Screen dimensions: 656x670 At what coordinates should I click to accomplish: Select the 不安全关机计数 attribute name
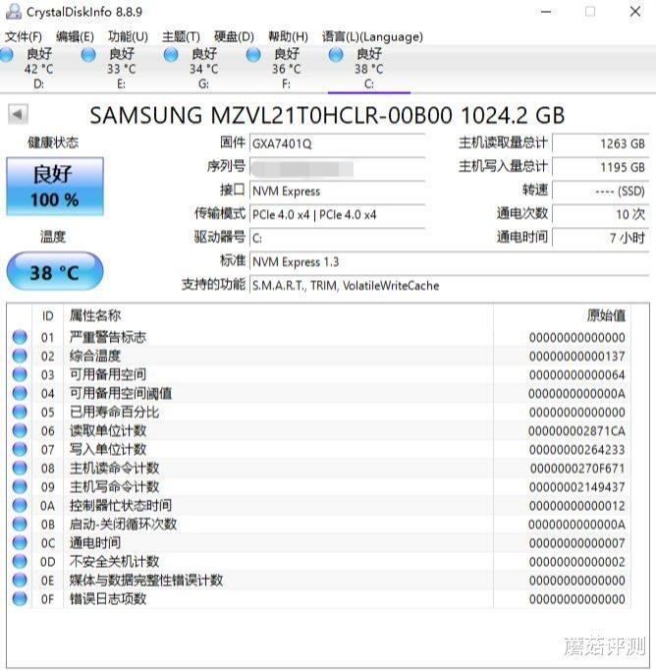(x=115, y=562)
